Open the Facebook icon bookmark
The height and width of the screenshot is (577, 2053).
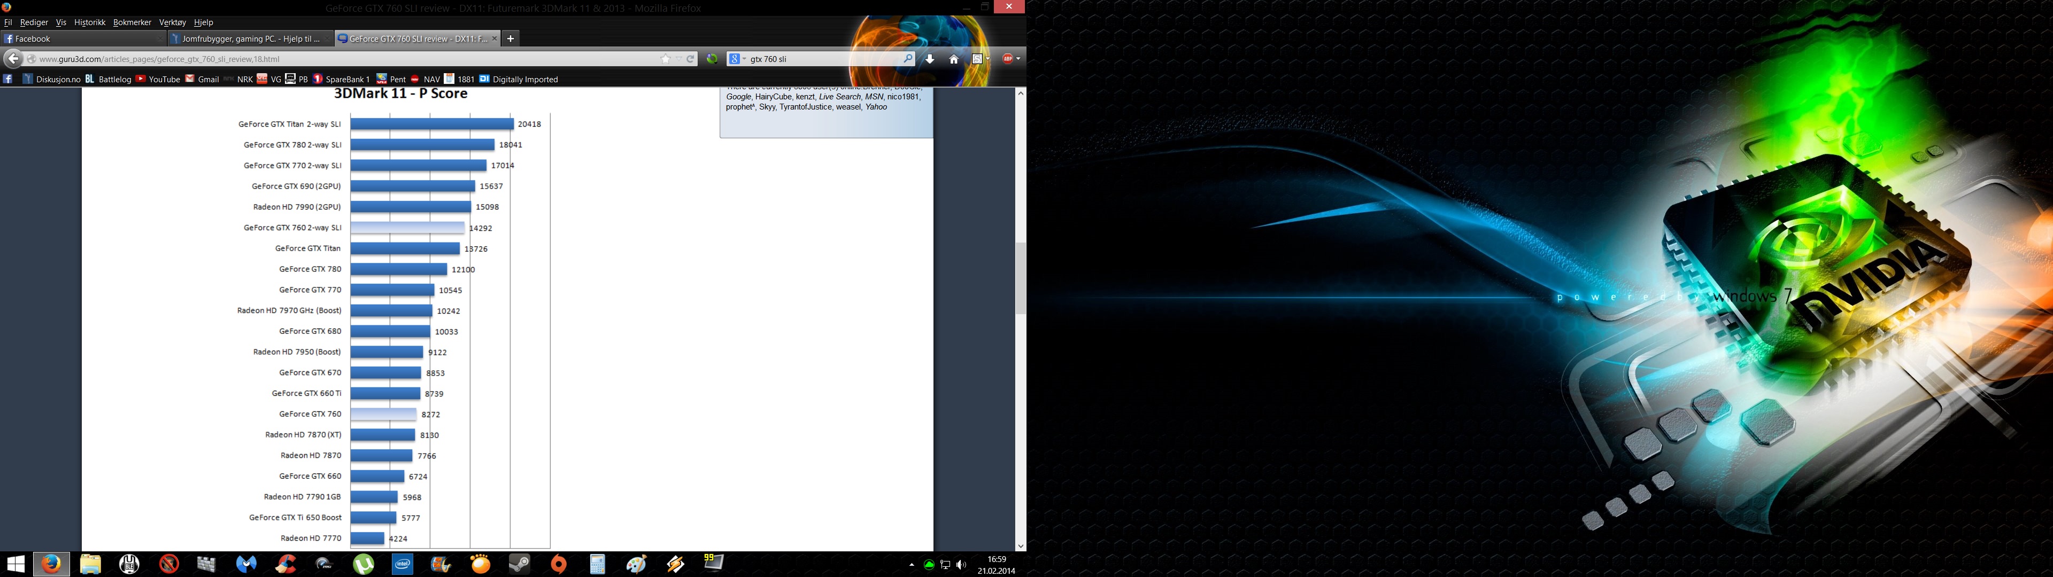(8, 79)
